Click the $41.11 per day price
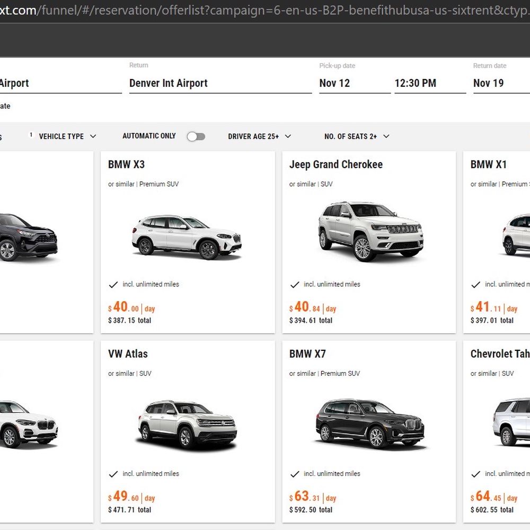 tap(494, 307)
